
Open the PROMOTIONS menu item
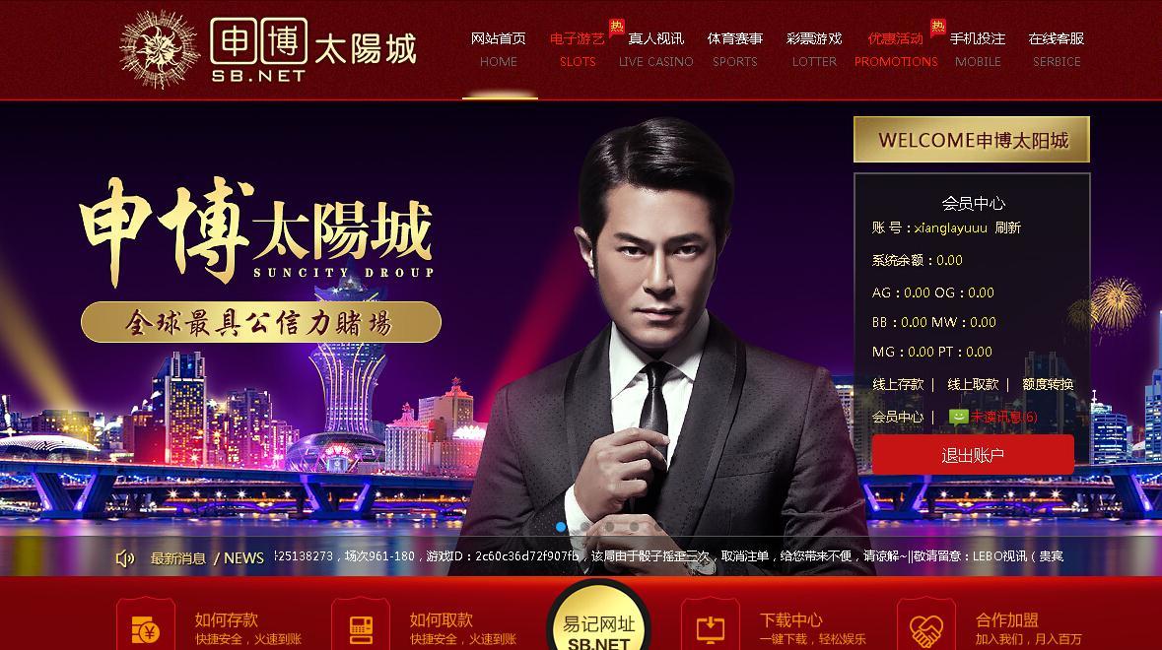click(896, 49)
